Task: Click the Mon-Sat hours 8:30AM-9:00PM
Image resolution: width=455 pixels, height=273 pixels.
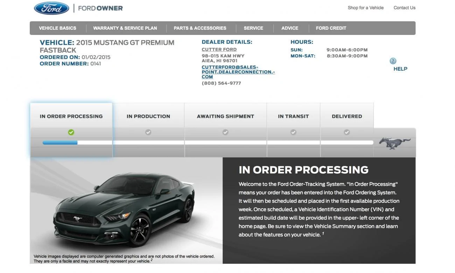Action: [347, 56]
